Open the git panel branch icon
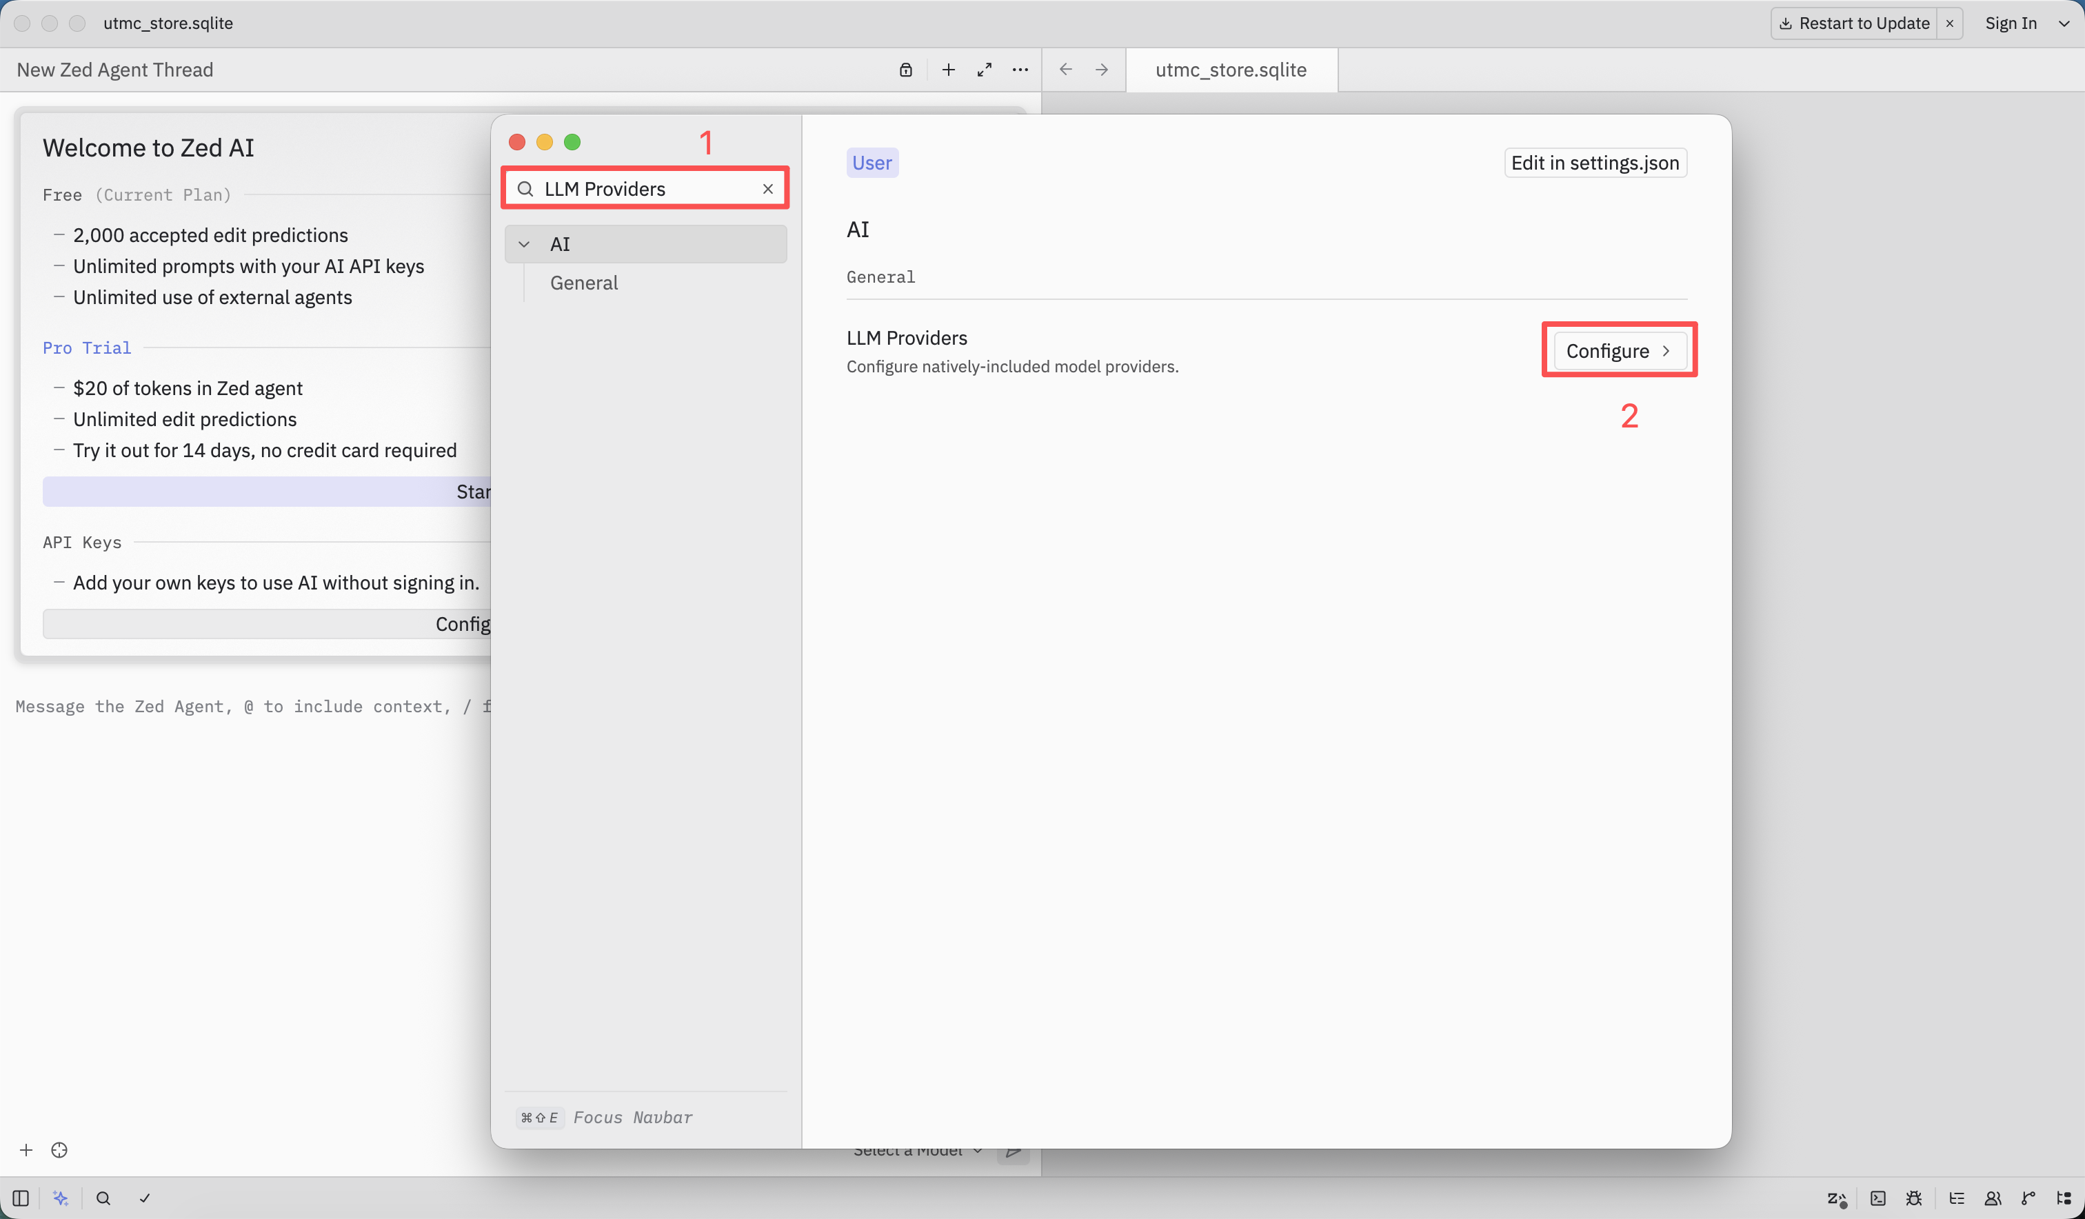This screenshot has width=2085, height=1219. (2028, 1198)
